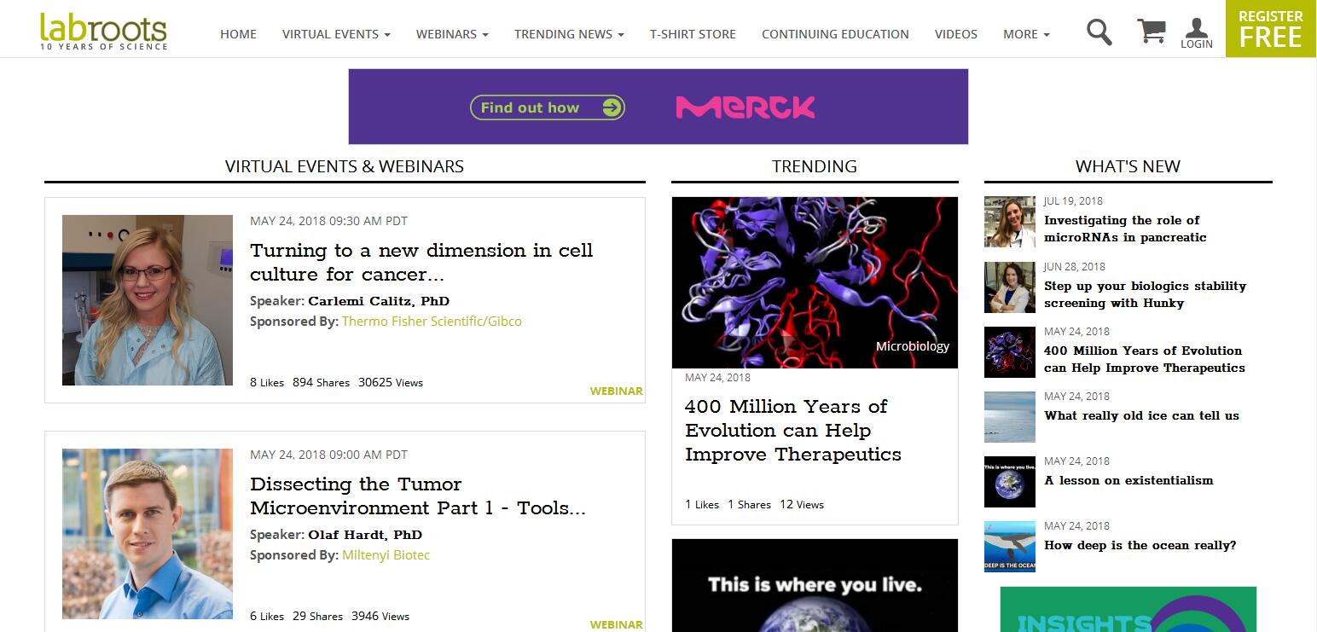Click the Labroots logo
The height and width of the screenshot is (632, 1317).
103,31
